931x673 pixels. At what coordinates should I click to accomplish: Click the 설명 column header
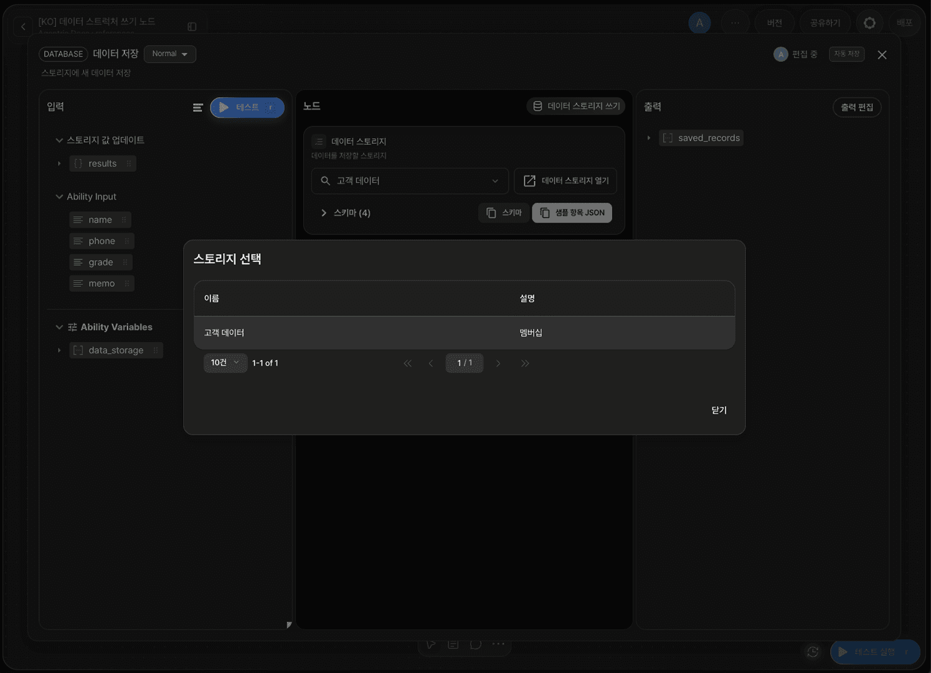[x=527, y=299]
